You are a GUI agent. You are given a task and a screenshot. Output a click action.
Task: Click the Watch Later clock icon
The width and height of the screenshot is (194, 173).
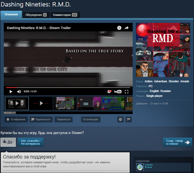[119, 28]
